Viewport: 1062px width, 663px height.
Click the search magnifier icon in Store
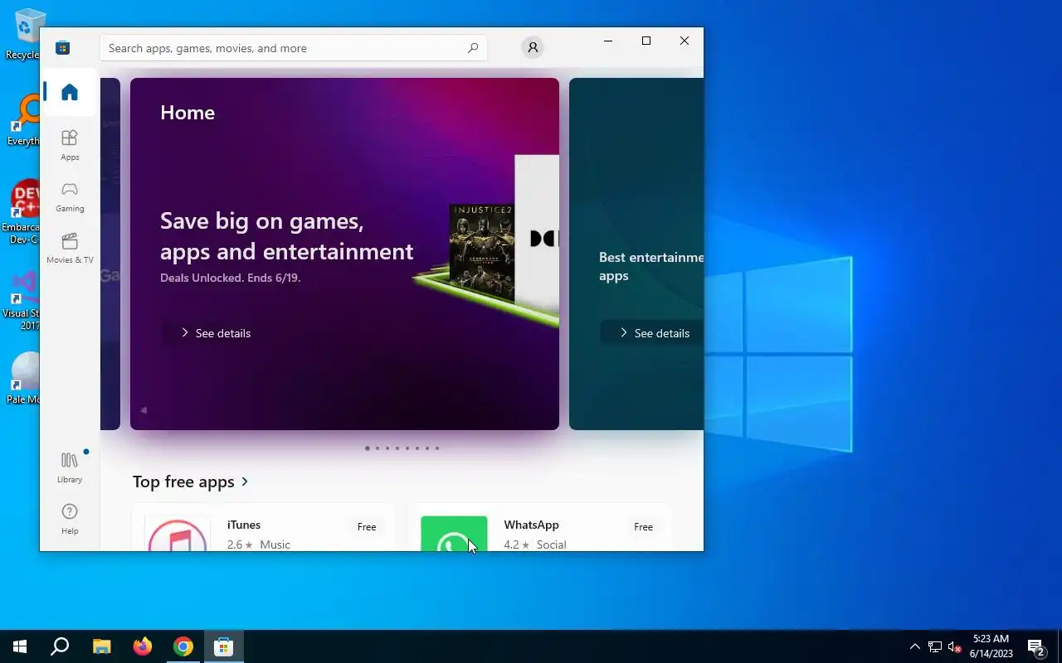coord(473,48)
